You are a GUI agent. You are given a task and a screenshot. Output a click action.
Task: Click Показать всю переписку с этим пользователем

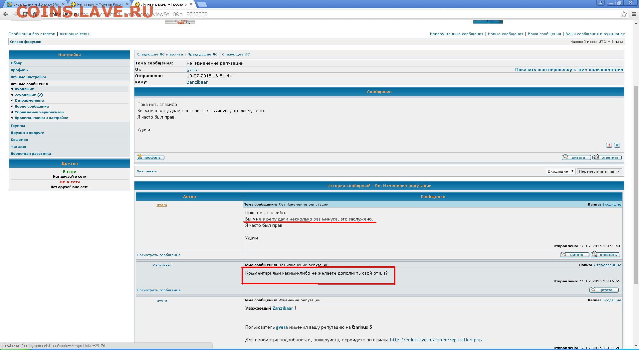click(569, 70)
